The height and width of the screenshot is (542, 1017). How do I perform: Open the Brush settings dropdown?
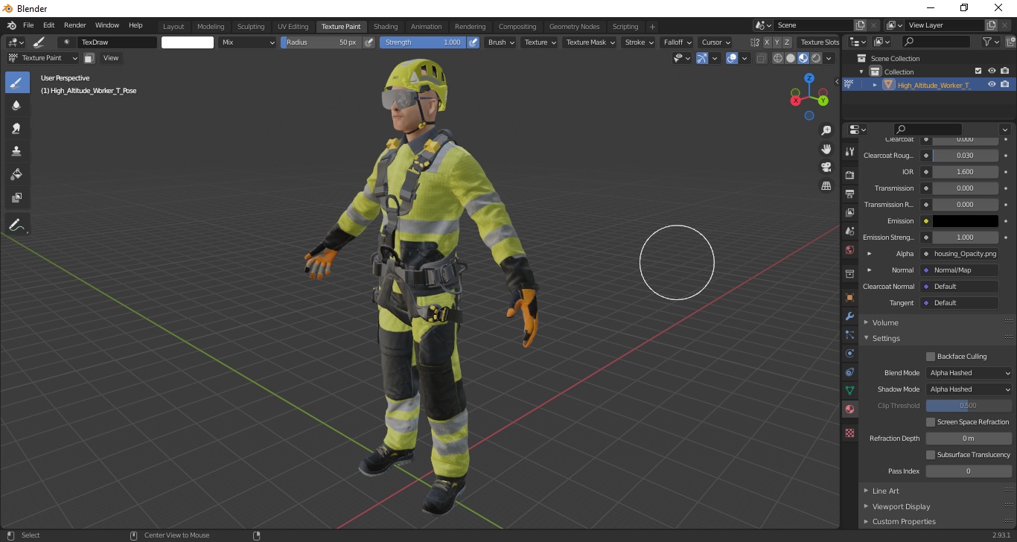tap(500, 42)
